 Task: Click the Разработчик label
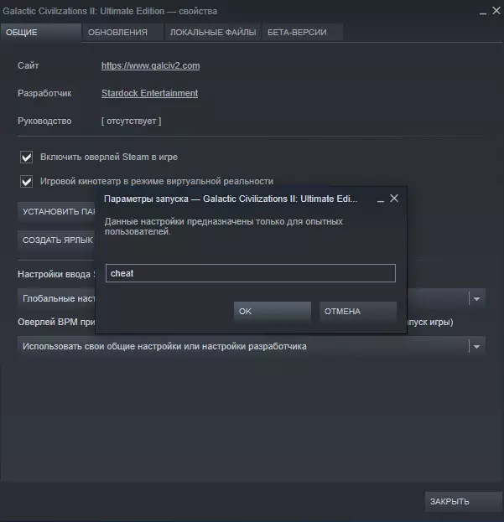(44, 93)
